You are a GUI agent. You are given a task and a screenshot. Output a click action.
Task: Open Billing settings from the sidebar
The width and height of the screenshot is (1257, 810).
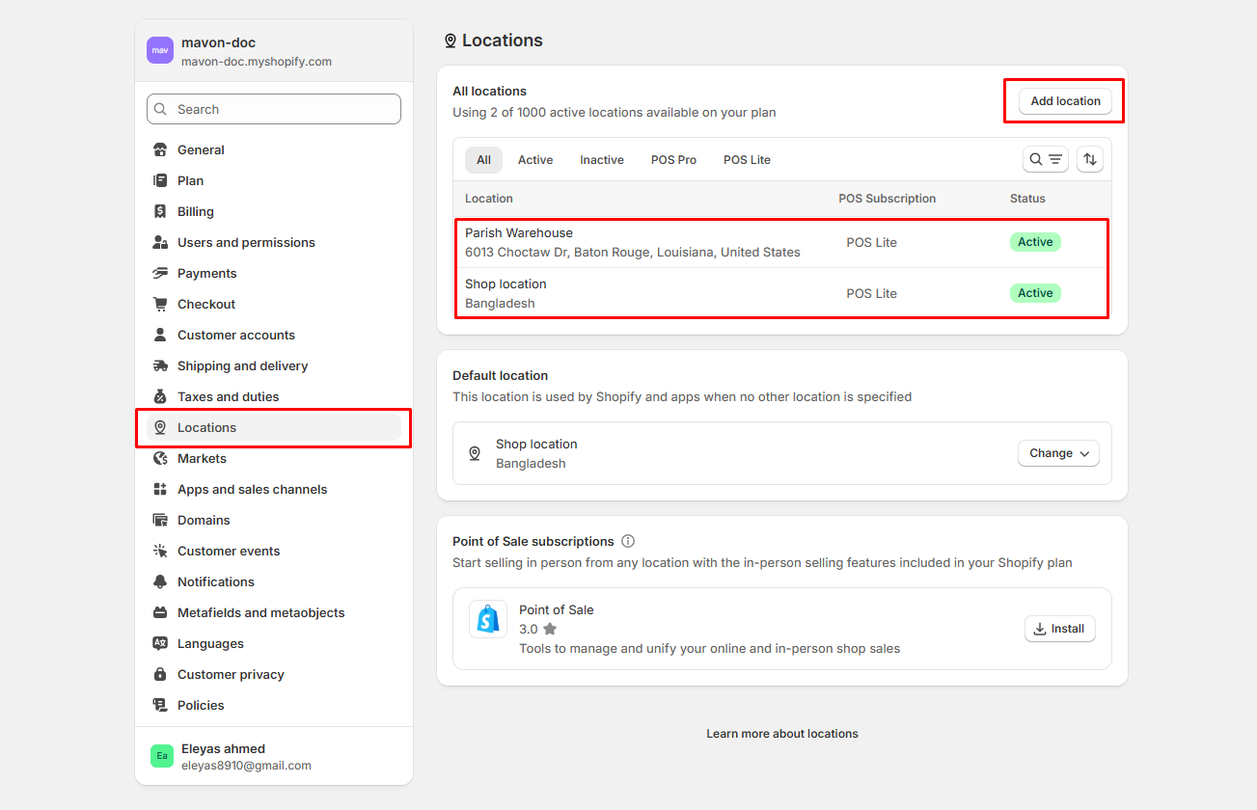(x=195, y=211)
